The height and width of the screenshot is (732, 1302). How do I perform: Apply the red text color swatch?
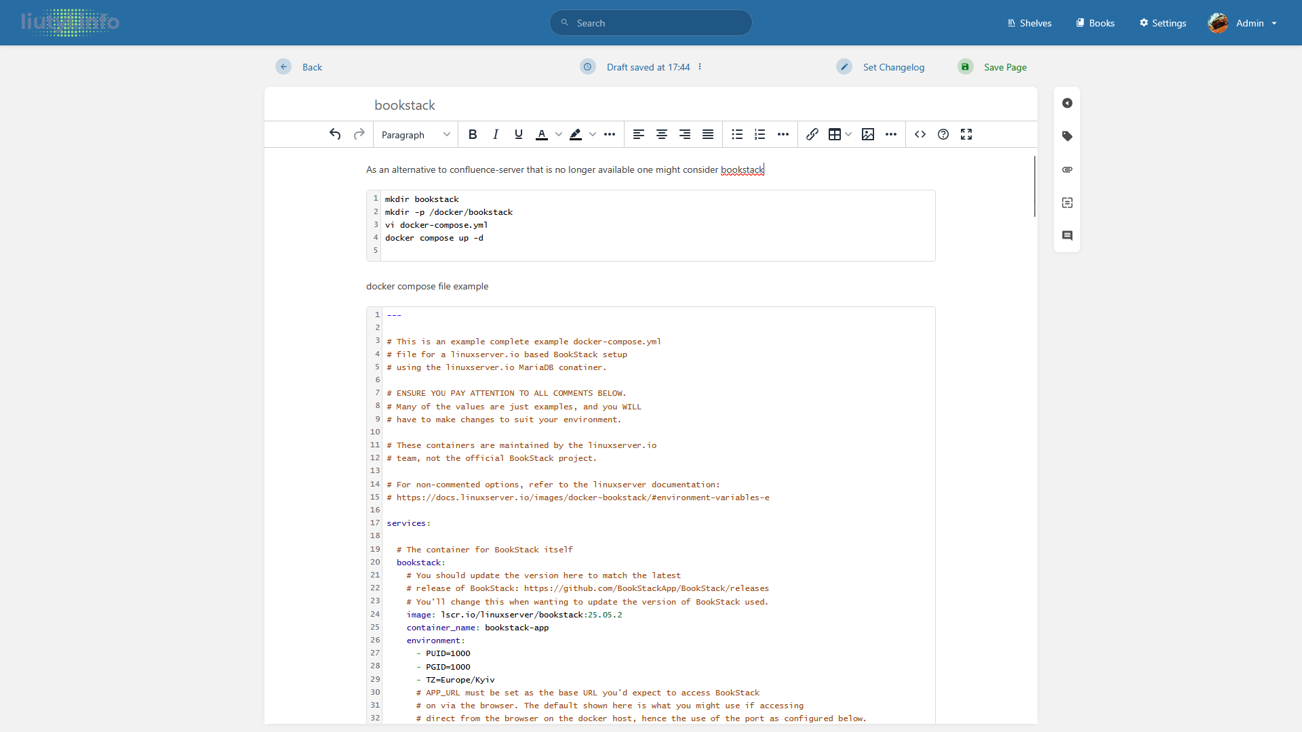tap(542, 134)
